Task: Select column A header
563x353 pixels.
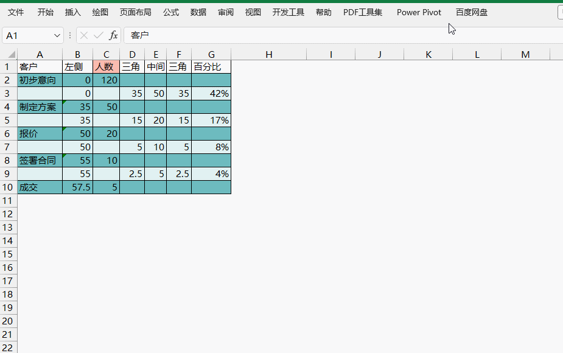Action: click(x=40, y=55)
